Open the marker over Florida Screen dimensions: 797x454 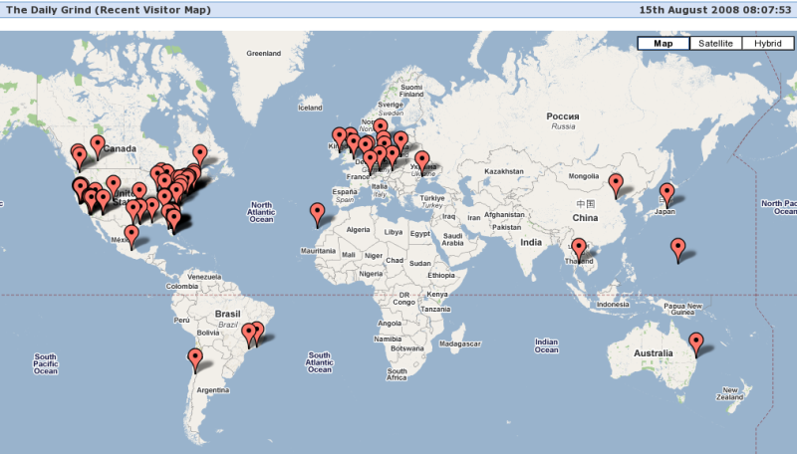pyautogui.click(x=173, y=221)
